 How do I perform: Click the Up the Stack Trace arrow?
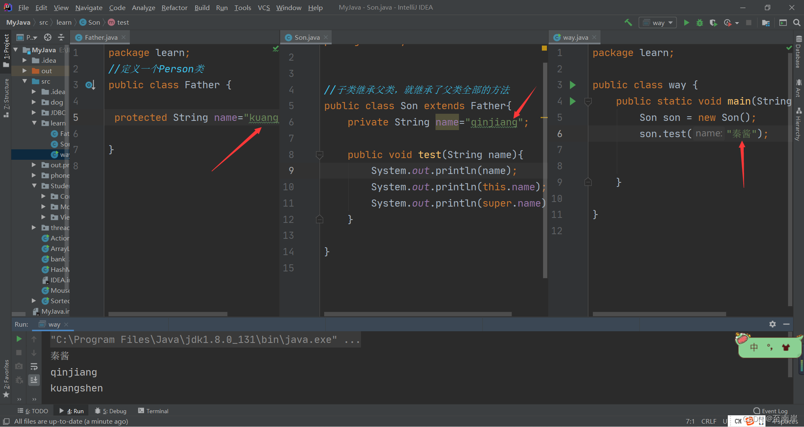(34, 339)
